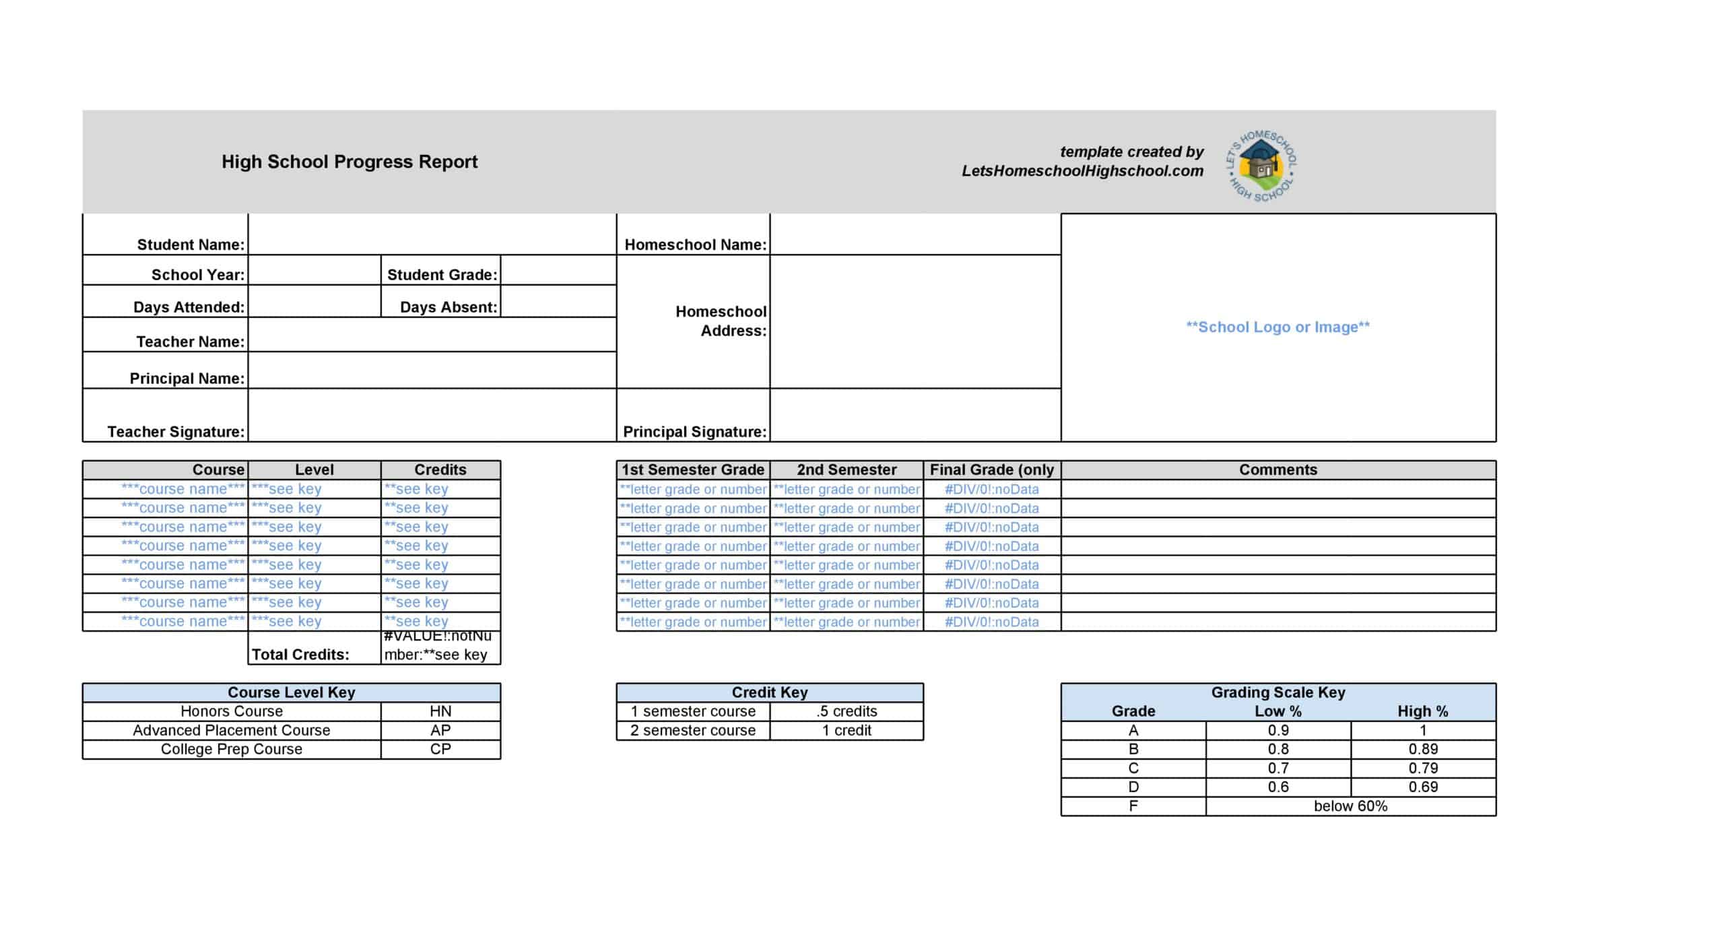
Task: Select the '2 semester course' cell
Action: click(x=693, y=731)
